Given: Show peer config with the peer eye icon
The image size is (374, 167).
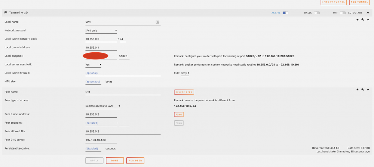Looking at the screenshot, I should (x=358, y=90).
